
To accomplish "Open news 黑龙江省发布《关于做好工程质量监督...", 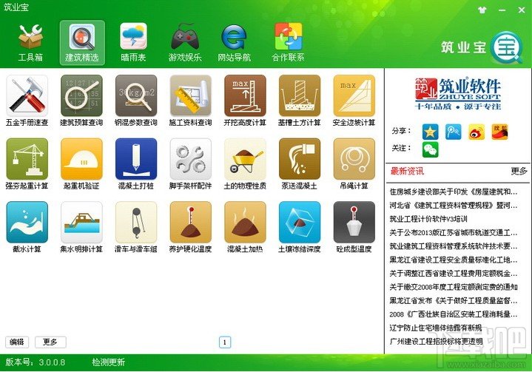I will coord(454,300).
